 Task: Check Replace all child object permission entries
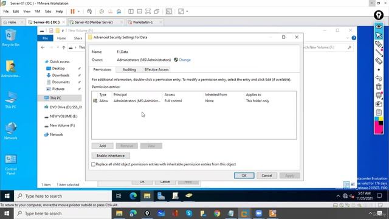93,164
